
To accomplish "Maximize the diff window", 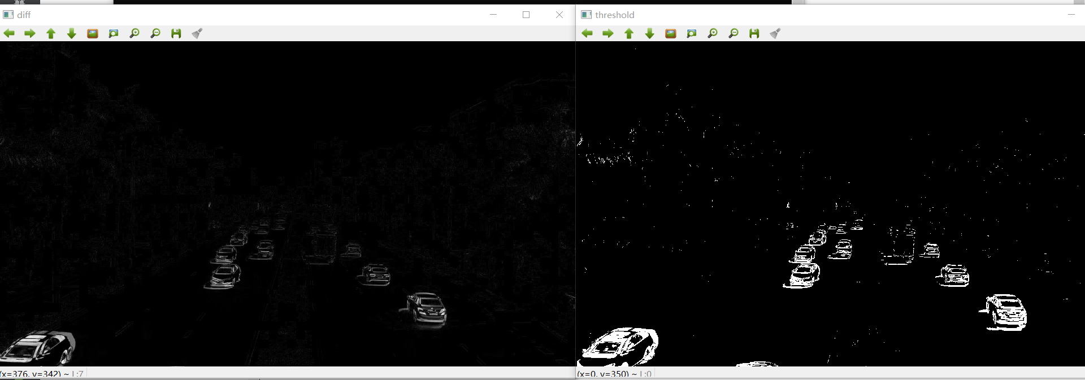I will pos(526,15).
